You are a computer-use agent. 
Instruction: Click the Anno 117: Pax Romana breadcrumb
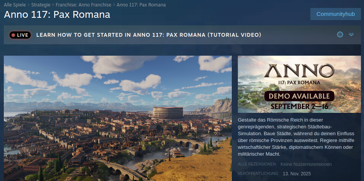point(141,5)
